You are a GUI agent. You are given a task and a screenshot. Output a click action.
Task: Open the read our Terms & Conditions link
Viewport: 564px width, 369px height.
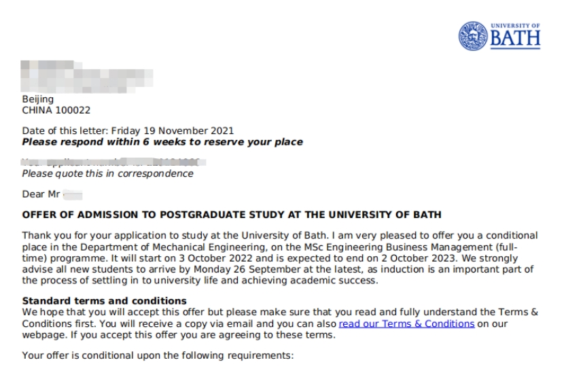tap(406, 323)
